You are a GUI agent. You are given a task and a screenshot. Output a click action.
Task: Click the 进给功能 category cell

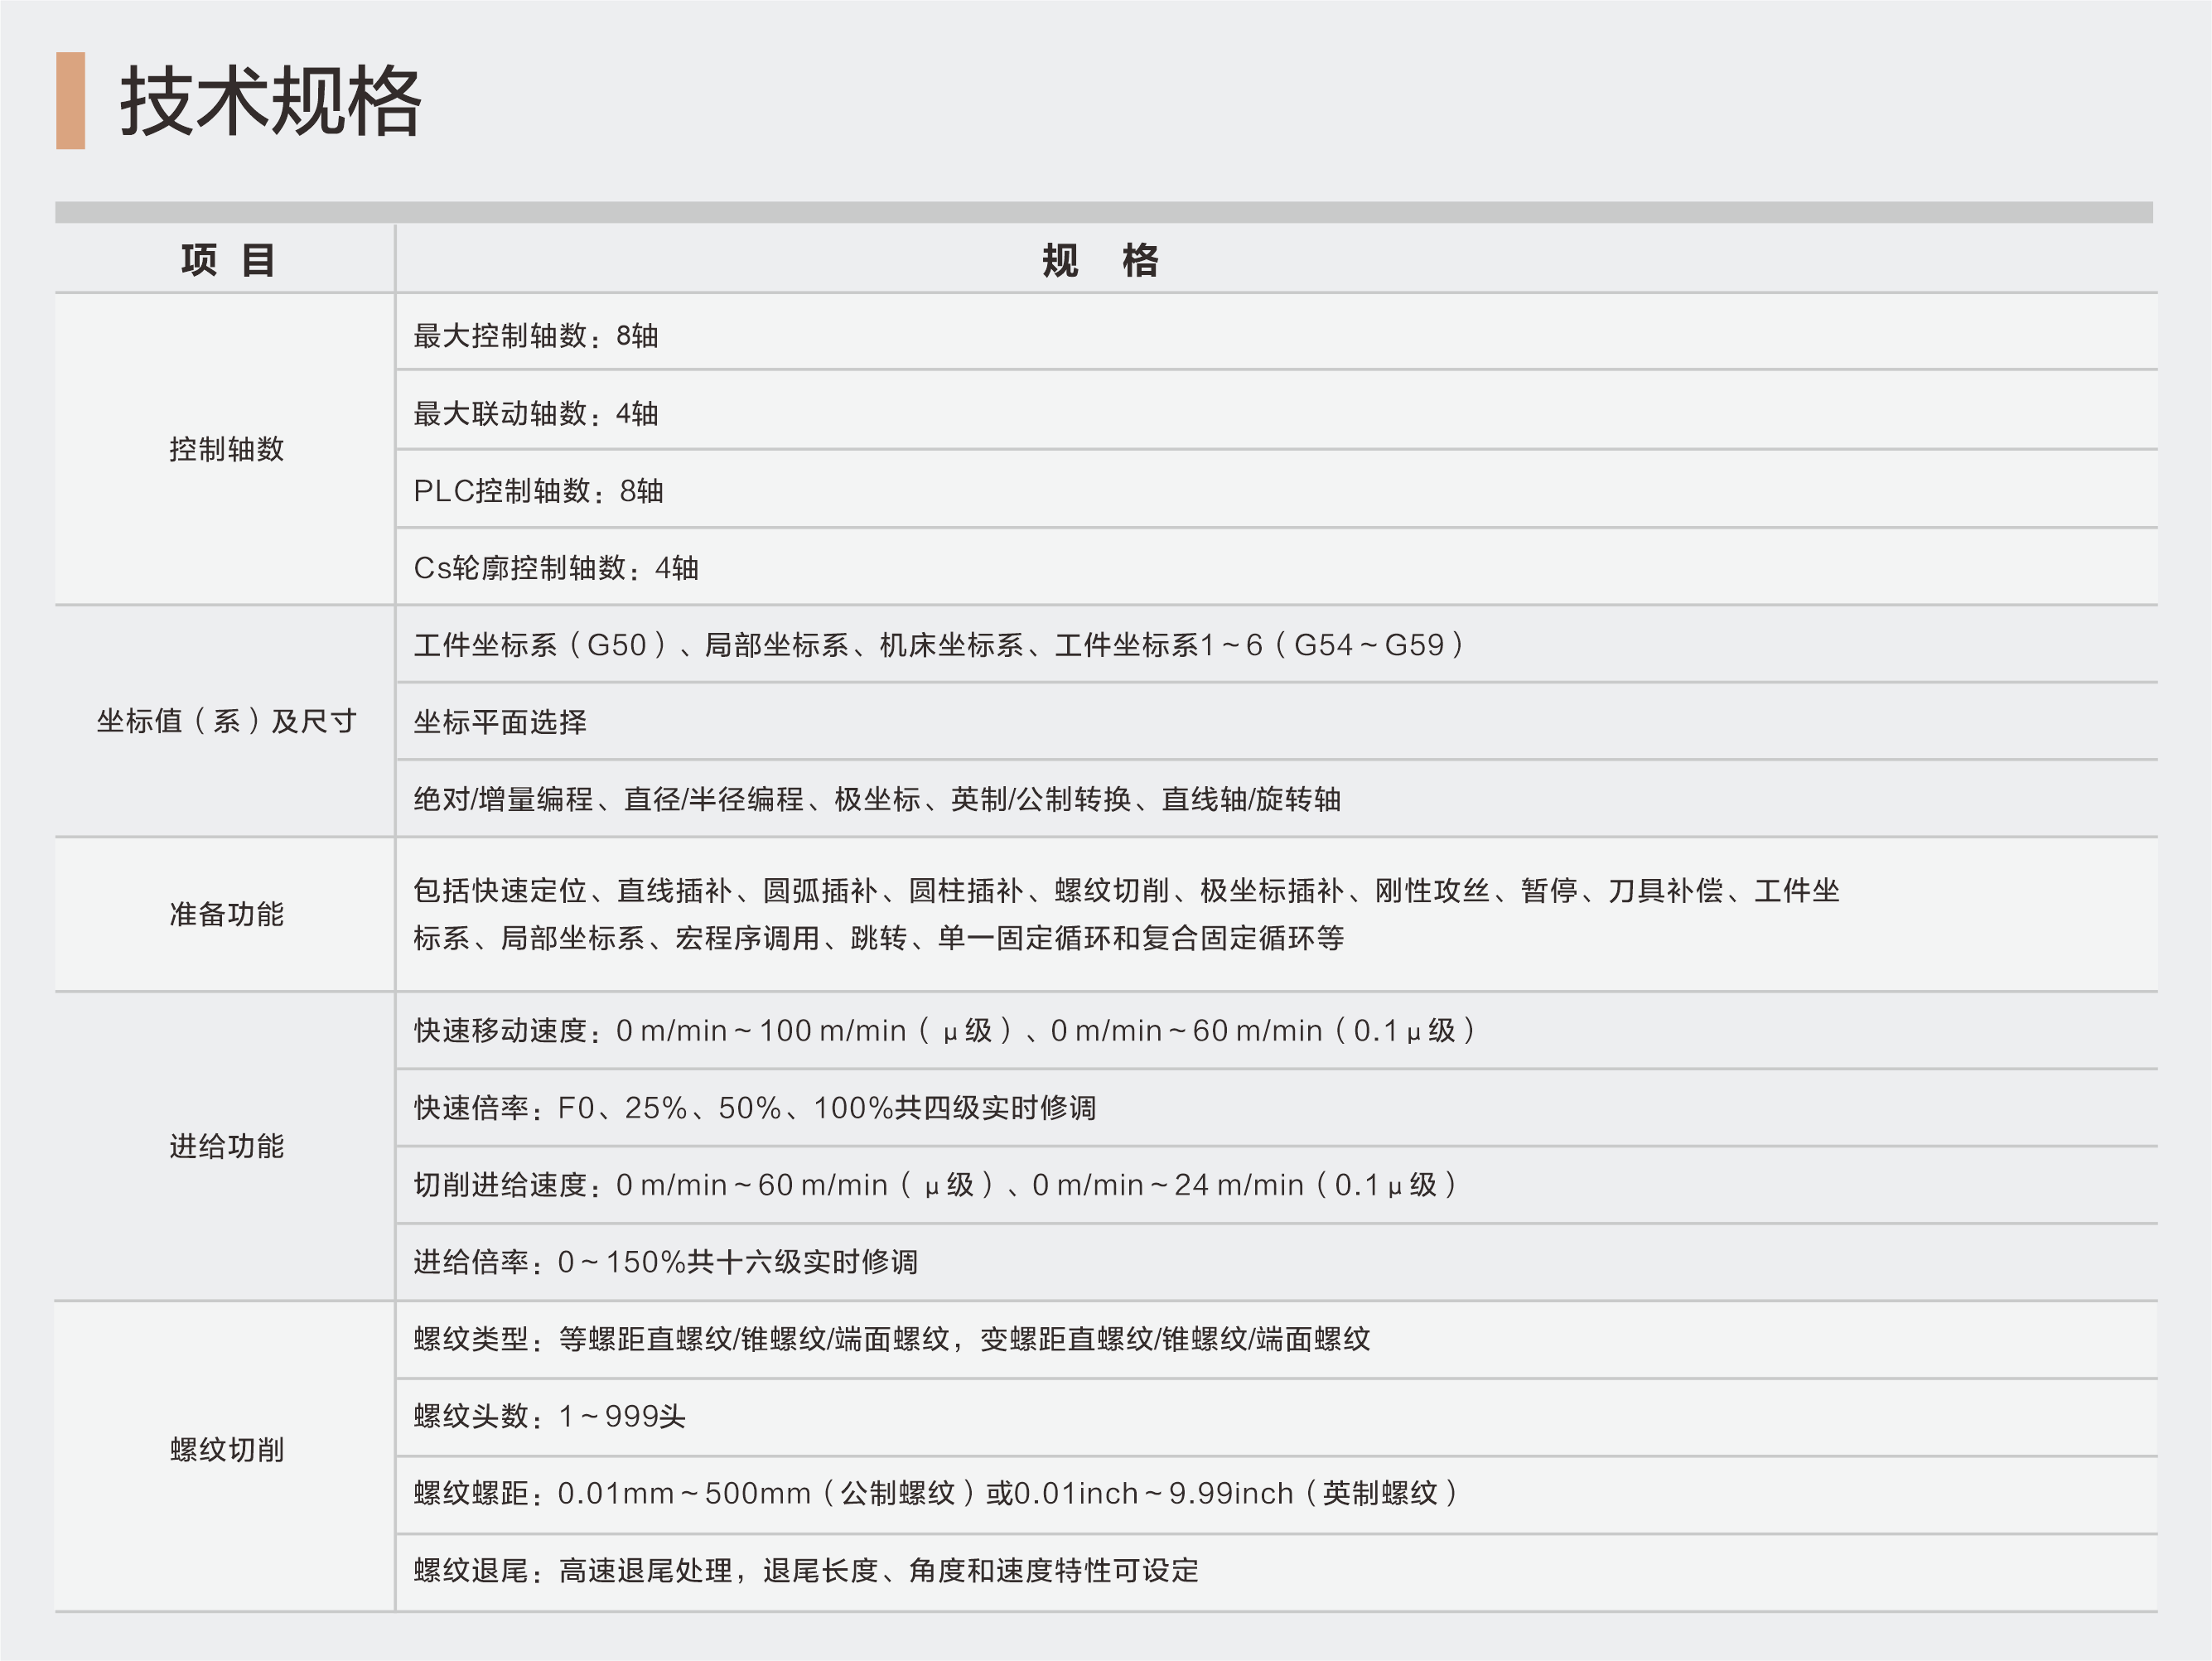tap(227, 1146)
